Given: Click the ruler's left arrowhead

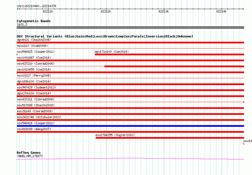Looking at the screenshot, I should click(x=18, y=9).
